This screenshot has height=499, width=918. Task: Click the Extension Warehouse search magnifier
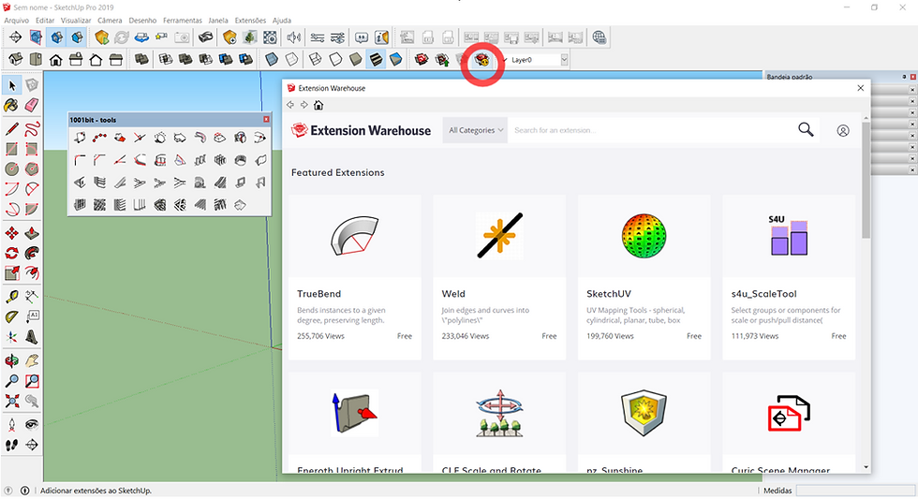(x=807, y=129)
